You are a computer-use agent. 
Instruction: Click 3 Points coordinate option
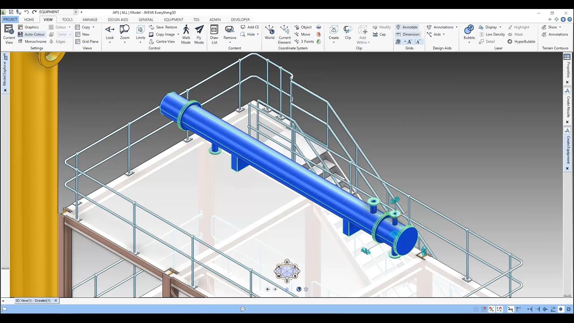click(304, 42)
